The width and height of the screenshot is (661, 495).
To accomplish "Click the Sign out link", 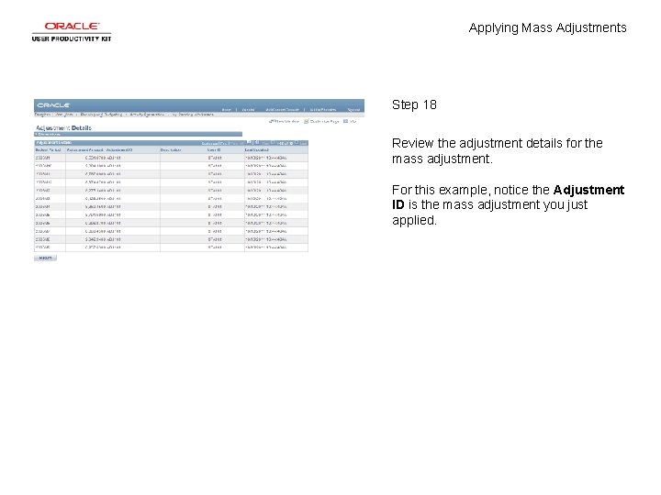I will 353,110.
